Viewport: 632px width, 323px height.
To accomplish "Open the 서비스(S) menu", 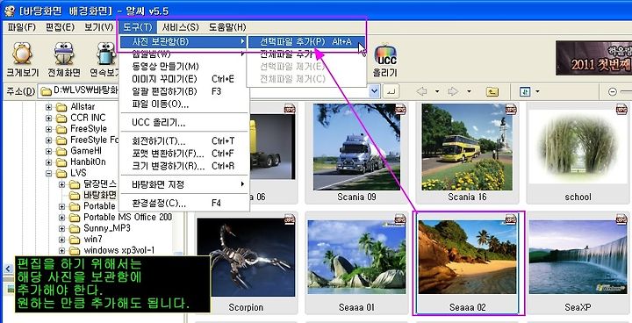I will [181, 27].
